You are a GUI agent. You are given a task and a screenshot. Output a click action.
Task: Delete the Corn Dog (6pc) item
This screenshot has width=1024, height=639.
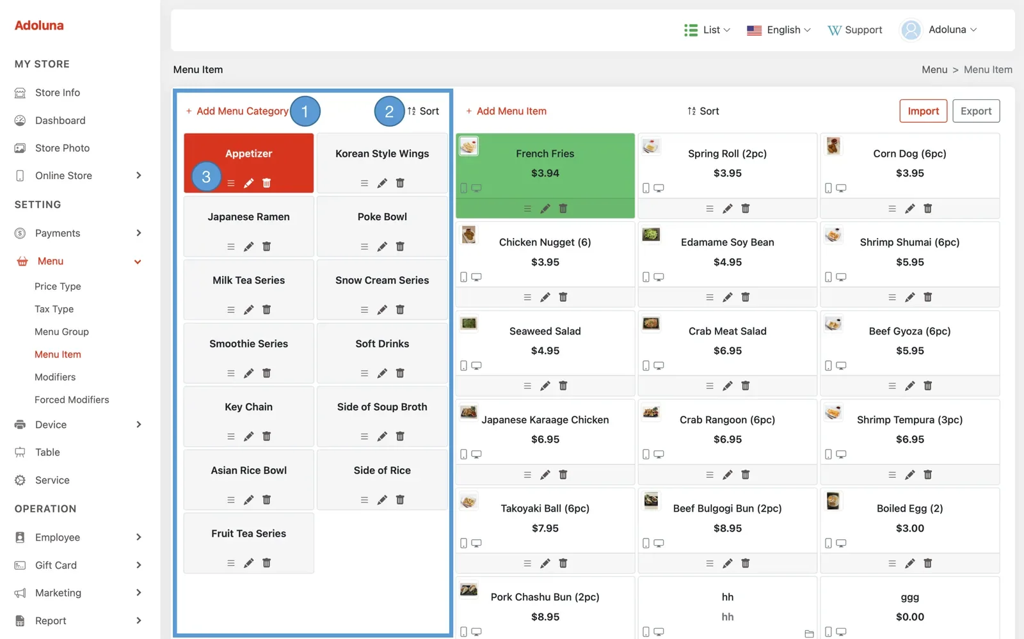tap(928, 209)
